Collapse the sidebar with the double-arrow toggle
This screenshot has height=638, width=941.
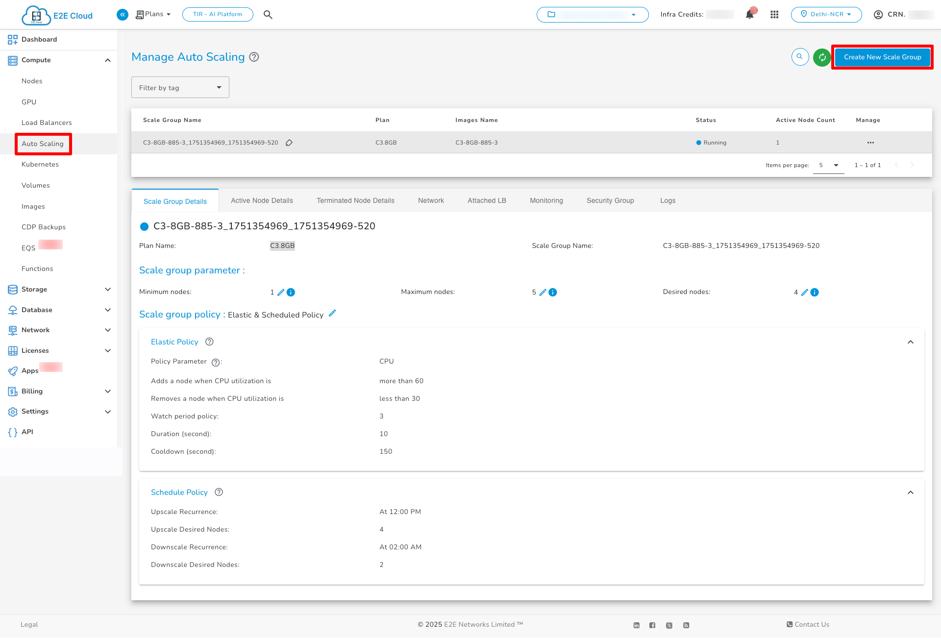122,14
